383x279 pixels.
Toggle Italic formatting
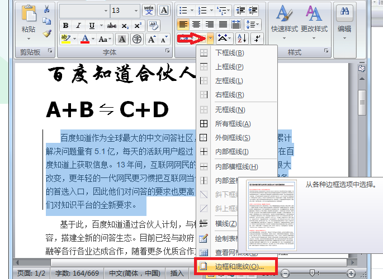pos(78,26)
